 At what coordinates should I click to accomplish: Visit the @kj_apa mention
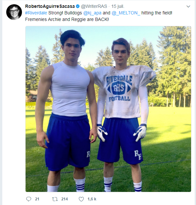92,13
